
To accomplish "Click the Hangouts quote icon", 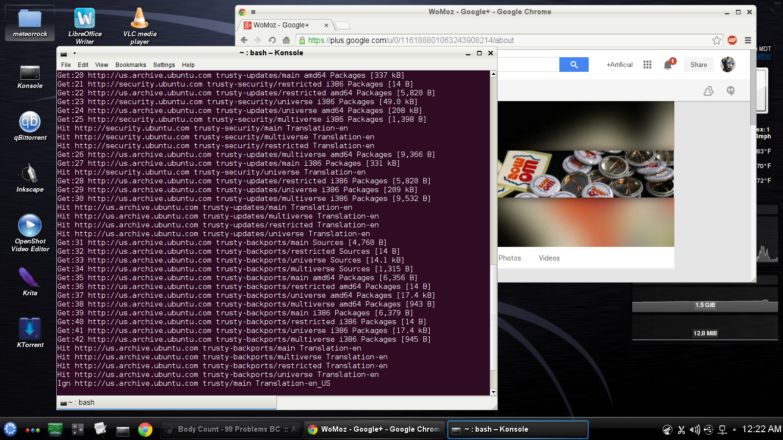I will pyautogui.click(x=731, y=91).
